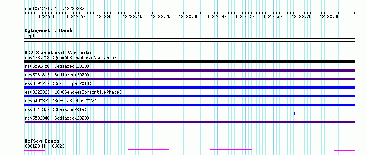This screenshot has height=155, width=367.
Task: Select the purple nsv6592458 variant bar
Action: 190,70
